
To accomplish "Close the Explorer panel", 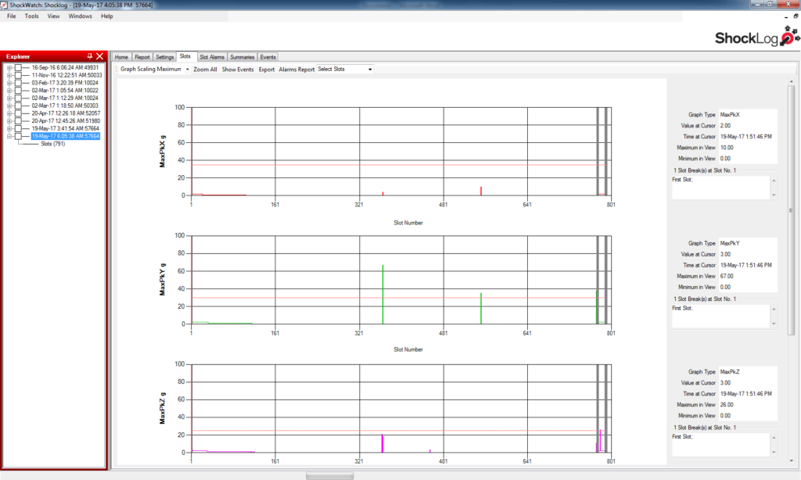I will (x=99, y=56).
